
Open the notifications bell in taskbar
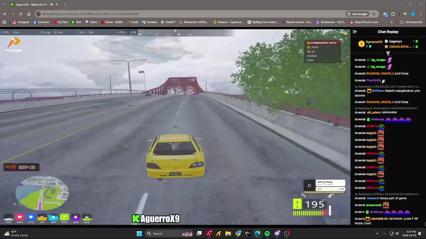tap(420, 233)
